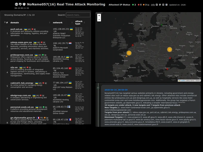
Task: Open chart icon for uts.ua
Action: [30, 67]
